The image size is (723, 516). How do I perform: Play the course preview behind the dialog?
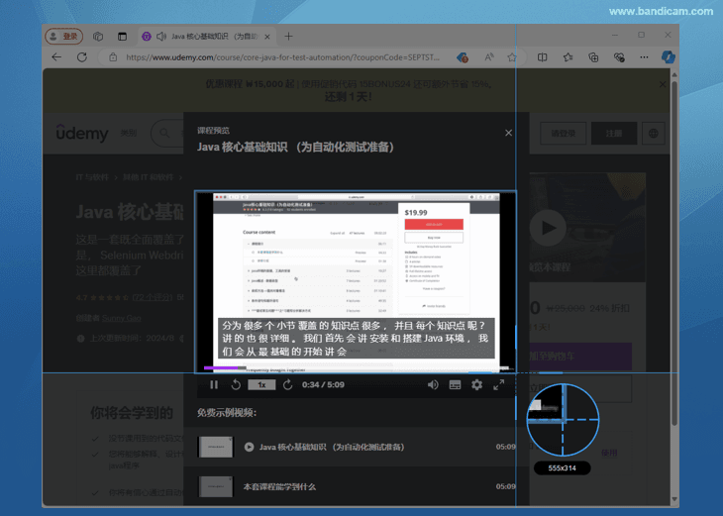(x=548, y=228)
